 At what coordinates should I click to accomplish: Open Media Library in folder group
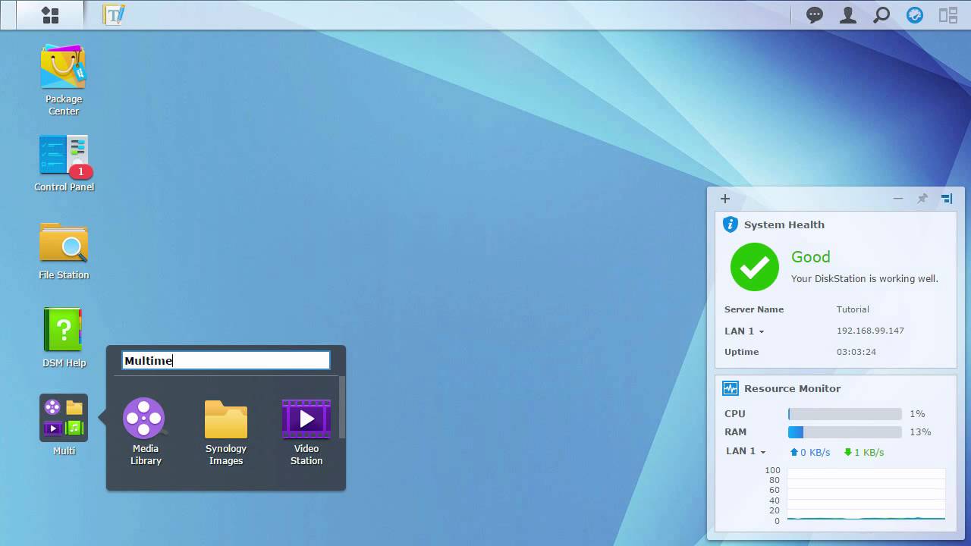tap(144, 430)
